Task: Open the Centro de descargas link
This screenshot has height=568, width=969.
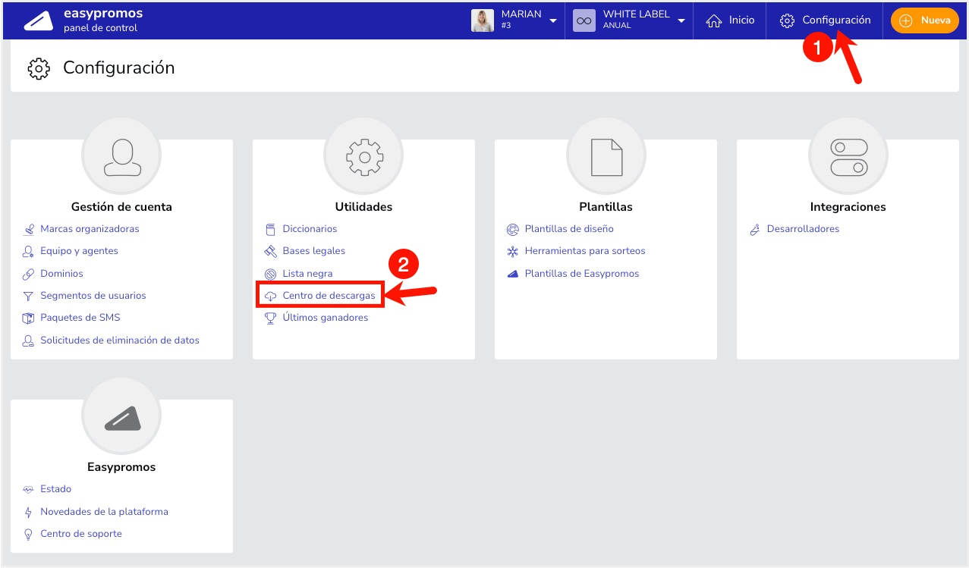Action: pyautogui.click(x=328, y=296)
